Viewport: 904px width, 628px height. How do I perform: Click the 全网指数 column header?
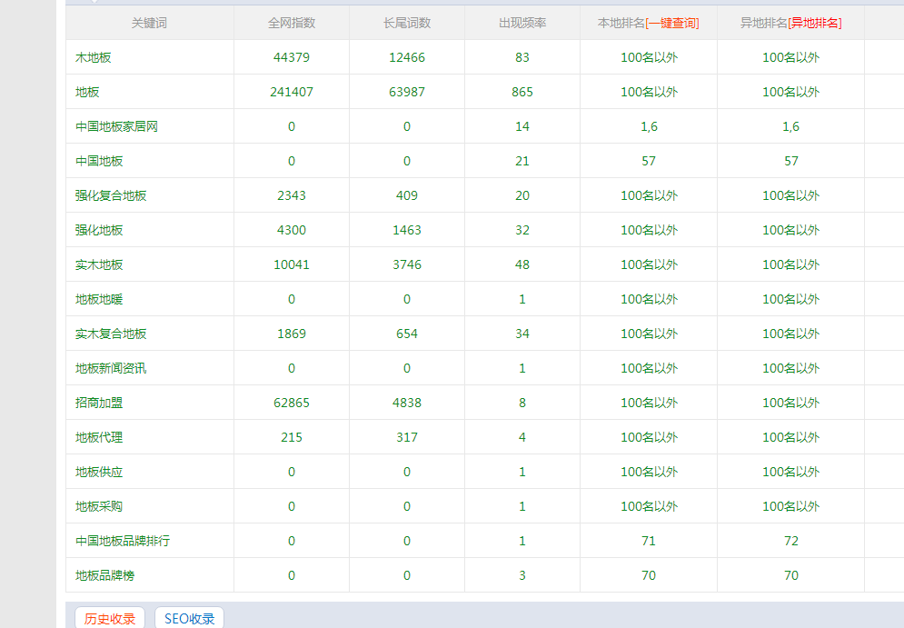tap(292, 23)
